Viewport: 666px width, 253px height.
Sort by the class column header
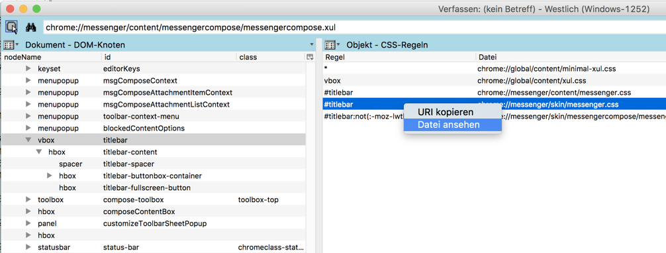(x=271, y=57)
